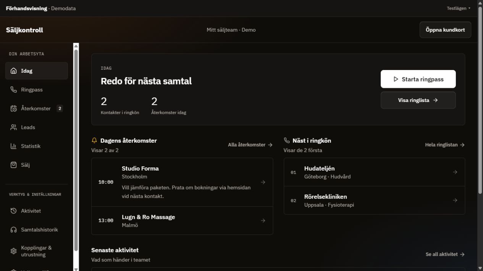Screen dimensions: 483x271
Task: Click the Statistik bar chart icon
Action: [14, 146]
